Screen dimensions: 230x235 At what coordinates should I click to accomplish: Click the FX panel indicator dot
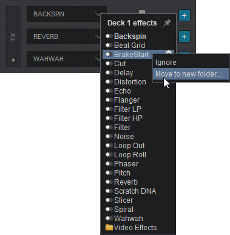(13, 60)
